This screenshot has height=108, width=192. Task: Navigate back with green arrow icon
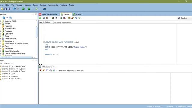point(23,9)
